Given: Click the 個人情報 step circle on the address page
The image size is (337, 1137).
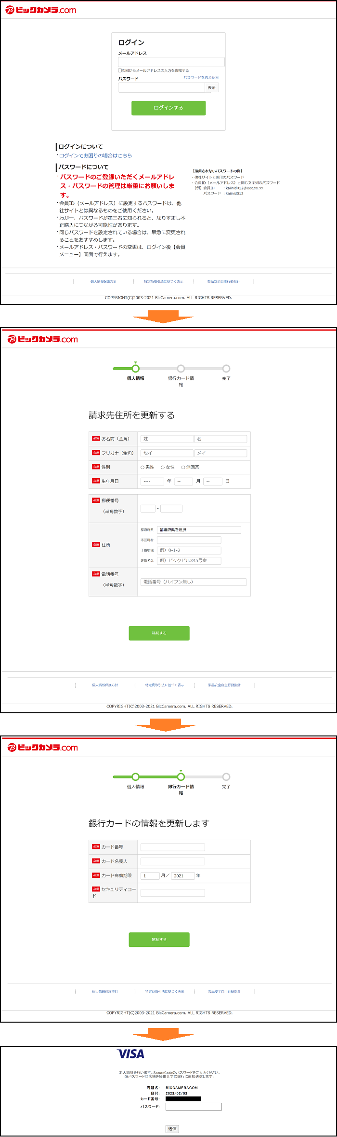Looking at the screenshot, I should (135, 369).
